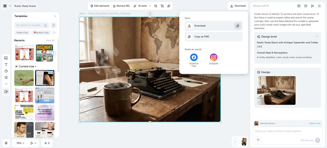Click the Crop tool icon in top toolbar

click(x=156, y=6)
